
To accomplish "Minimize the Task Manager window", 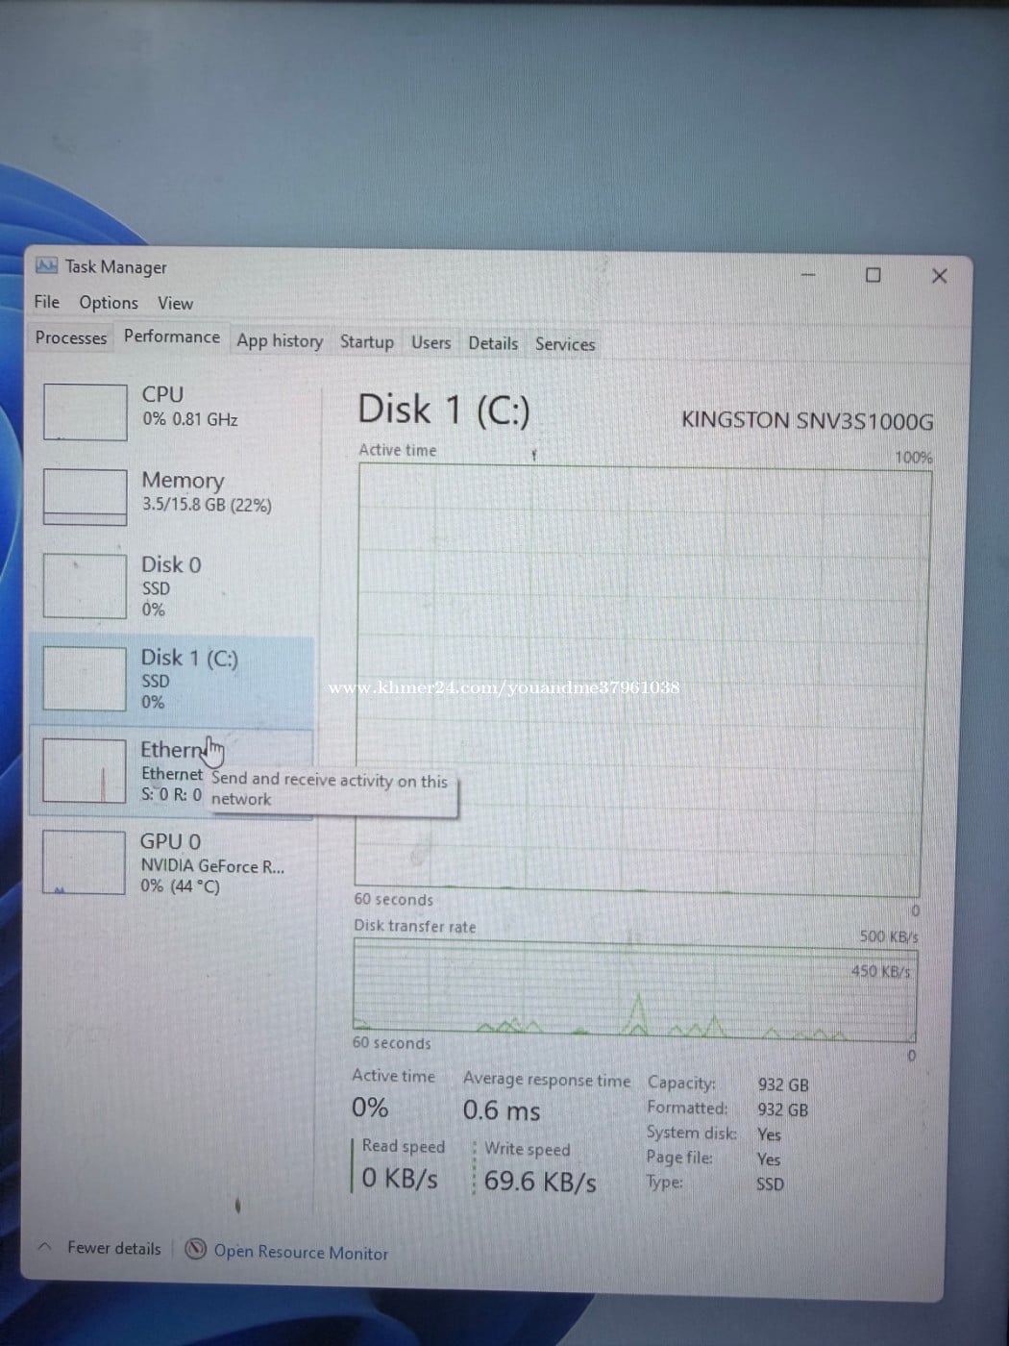I will [x=809, y=274].
